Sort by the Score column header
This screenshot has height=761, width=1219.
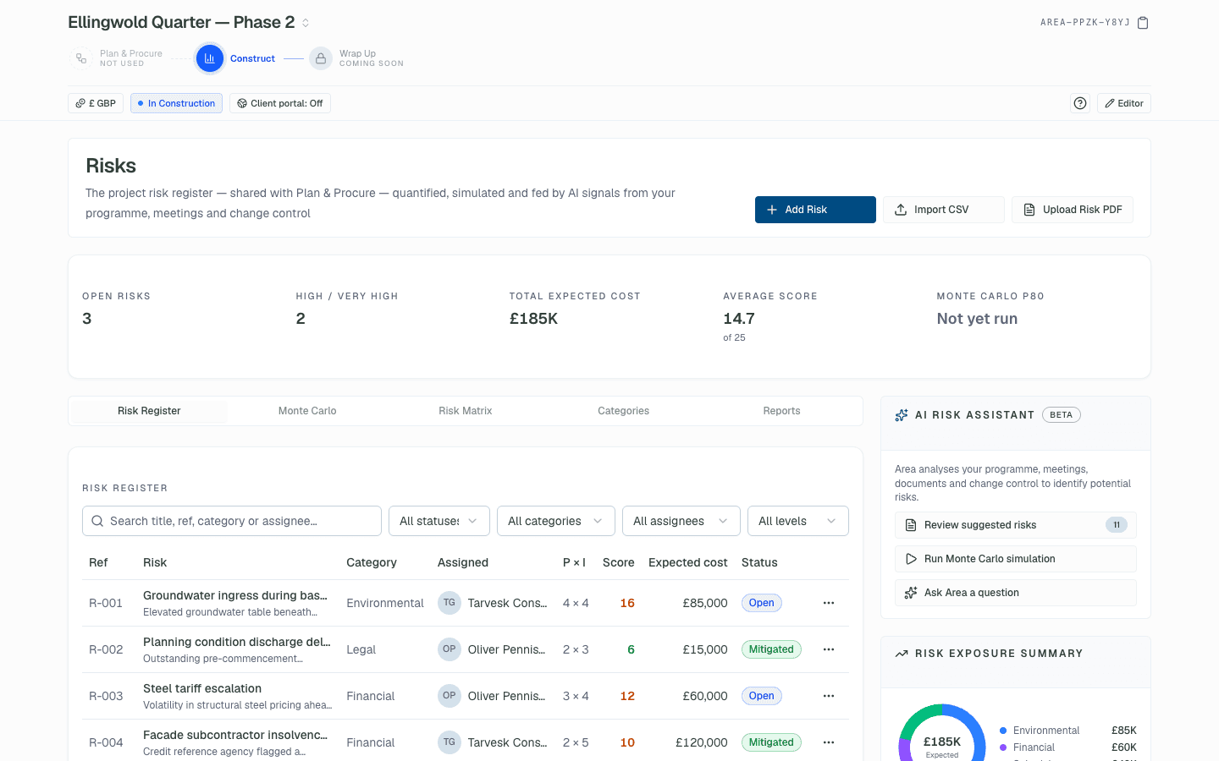tap(618, 562)
